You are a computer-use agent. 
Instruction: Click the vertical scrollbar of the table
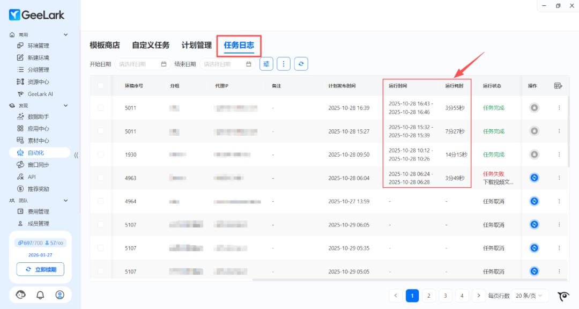click(568, 131)
